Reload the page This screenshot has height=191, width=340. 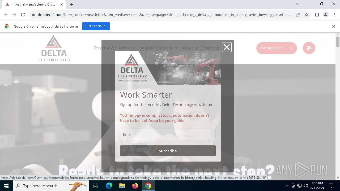point(23,15)
